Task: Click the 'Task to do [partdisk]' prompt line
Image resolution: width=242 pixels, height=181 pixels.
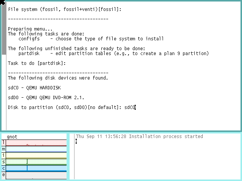Action: [37, 63]
